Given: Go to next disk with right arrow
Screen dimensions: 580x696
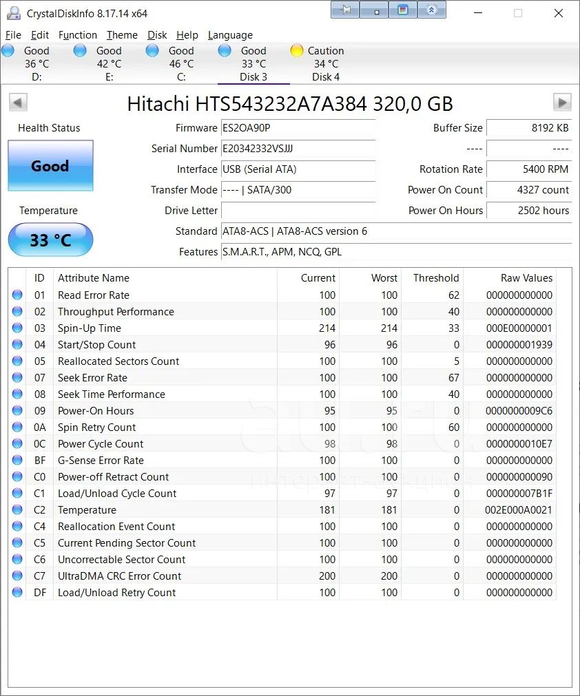Looking at the screenshot, I should coord(562,103).
